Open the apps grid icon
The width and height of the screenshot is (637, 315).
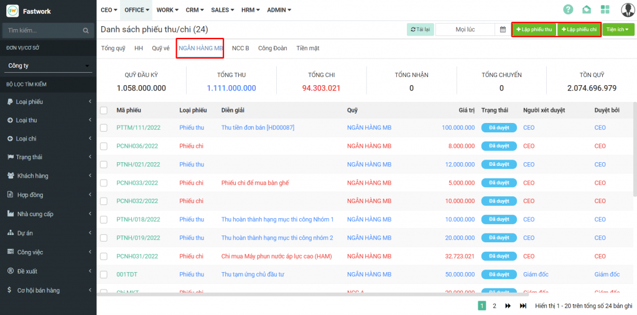(605, 9)
